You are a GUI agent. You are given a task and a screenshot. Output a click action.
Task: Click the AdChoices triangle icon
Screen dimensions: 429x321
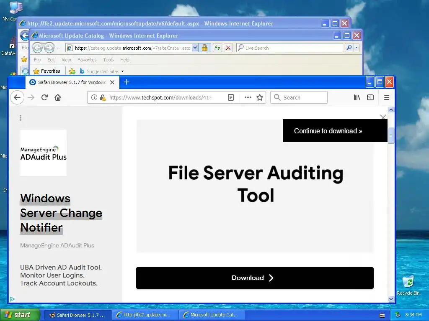(x=12, y=299)
